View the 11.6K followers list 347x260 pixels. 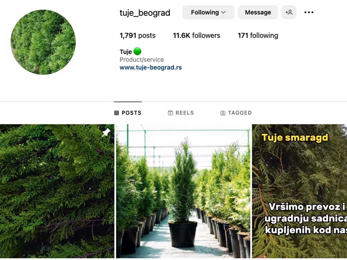[197, 35]
